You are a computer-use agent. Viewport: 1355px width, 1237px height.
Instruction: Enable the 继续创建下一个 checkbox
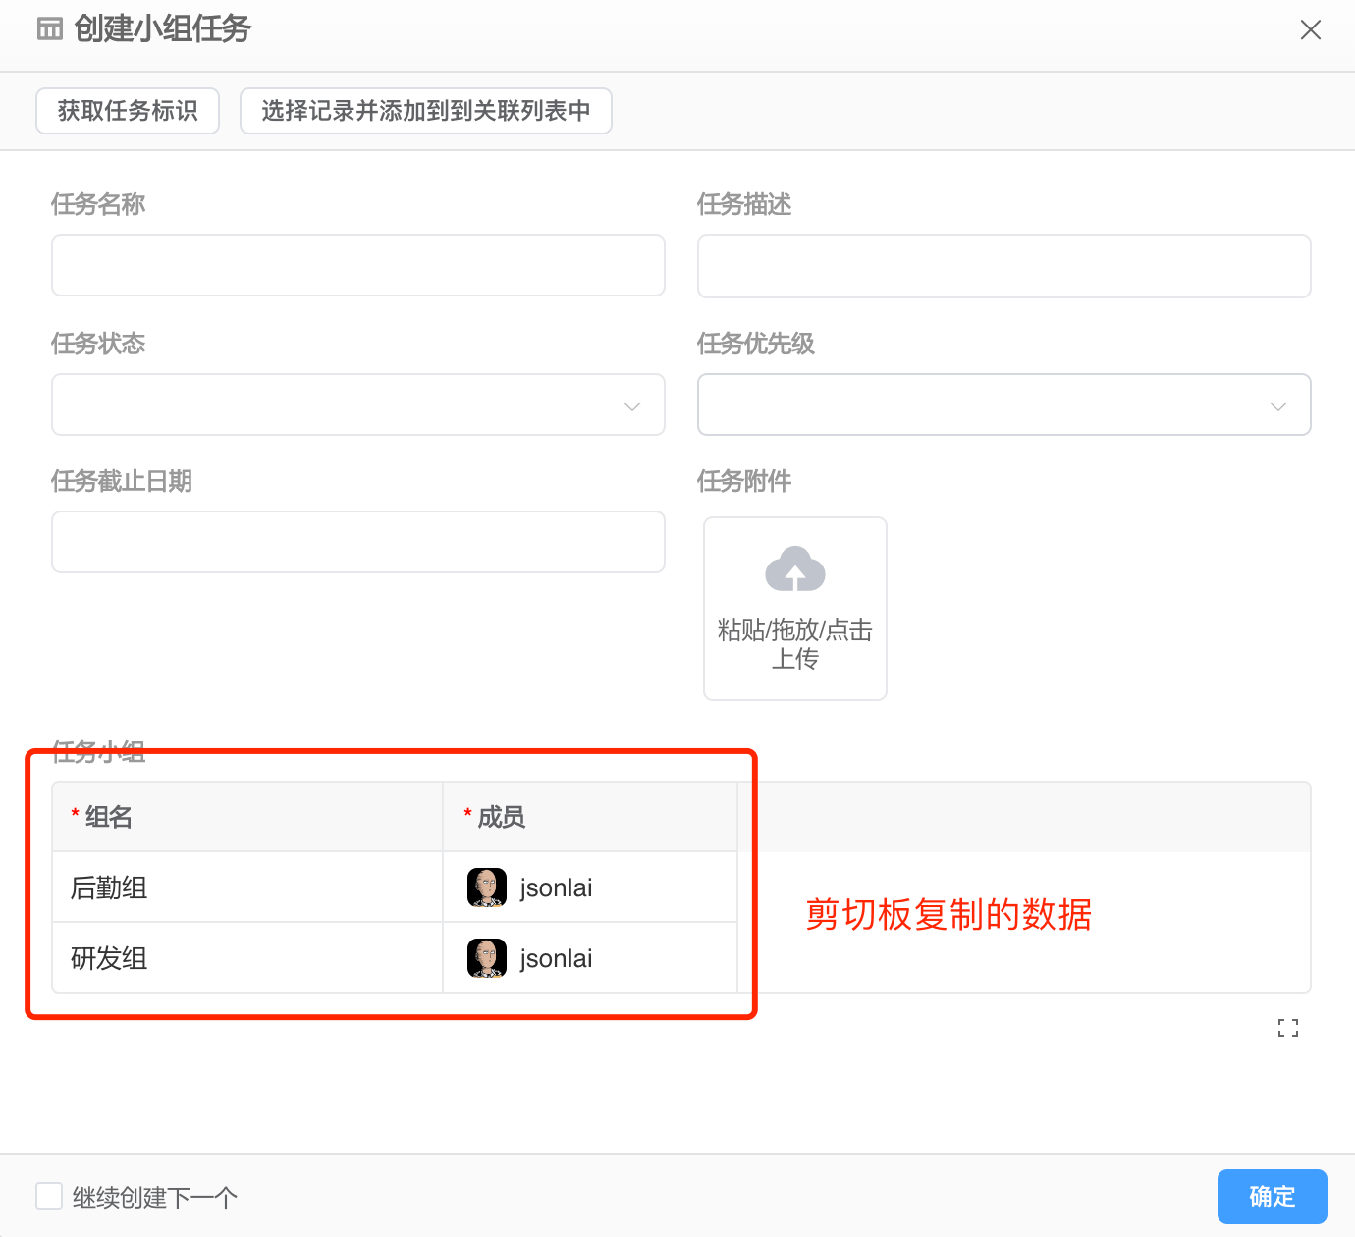tap(49, 1196)
